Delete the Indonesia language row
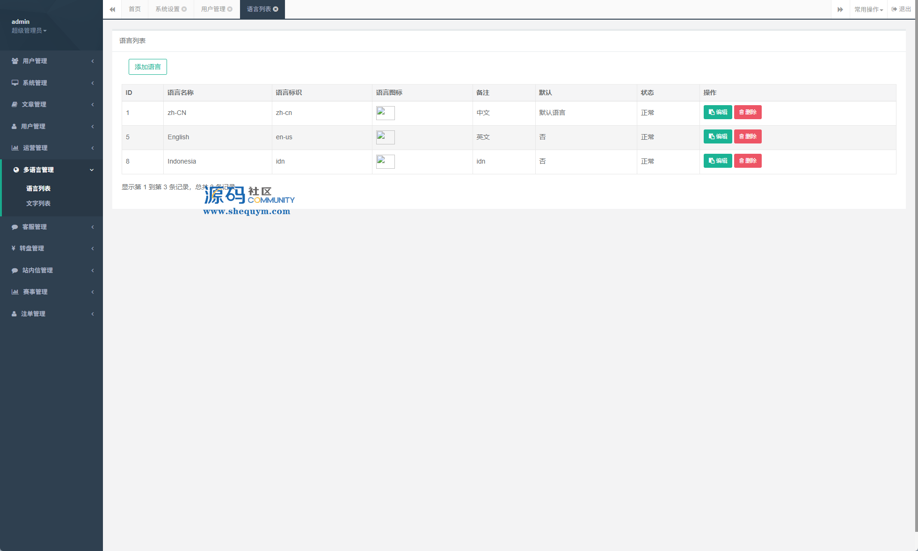Screen dimensions: 918x551 [747, 161]
